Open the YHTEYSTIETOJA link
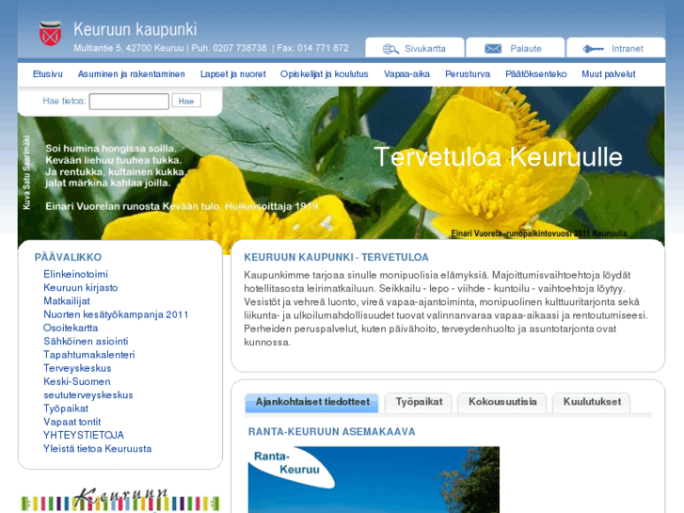This screenshot has height=513, width=684. click(84, 435)
